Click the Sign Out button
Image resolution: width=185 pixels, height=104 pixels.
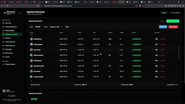point(12,96)
